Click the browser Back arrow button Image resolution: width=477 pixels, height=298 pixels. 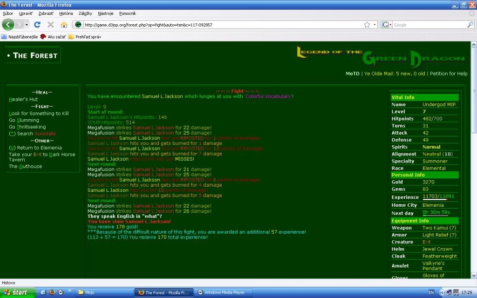[8, 25]
